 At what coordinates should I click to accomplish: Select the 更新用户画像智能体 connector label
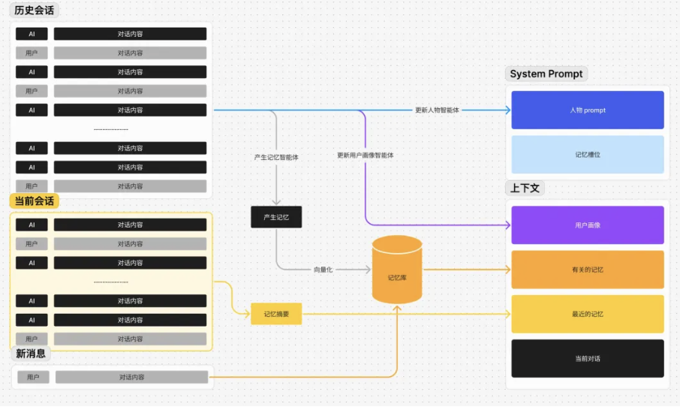pyautogui.click(x=365, y=155)
